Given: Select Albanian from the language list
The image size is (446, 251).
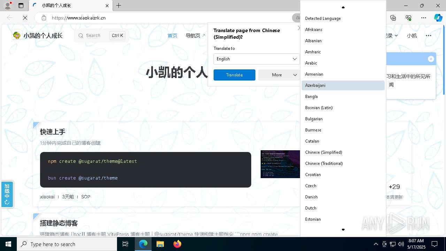Looking at the screenshot, I should (x=343, y=41).
